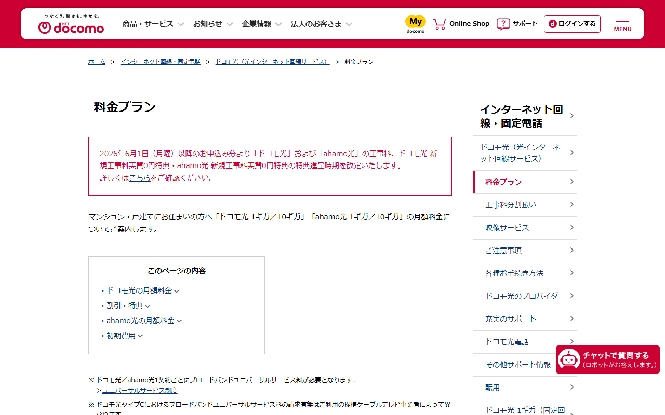Open sidebar 転用 item

(525, 388)
